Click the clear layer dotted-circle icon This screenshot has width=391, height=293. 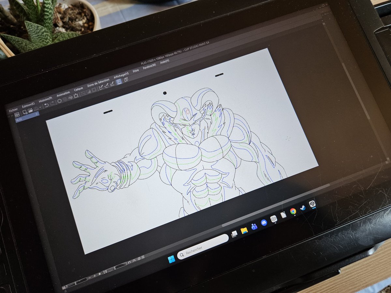tap(59, 101)
